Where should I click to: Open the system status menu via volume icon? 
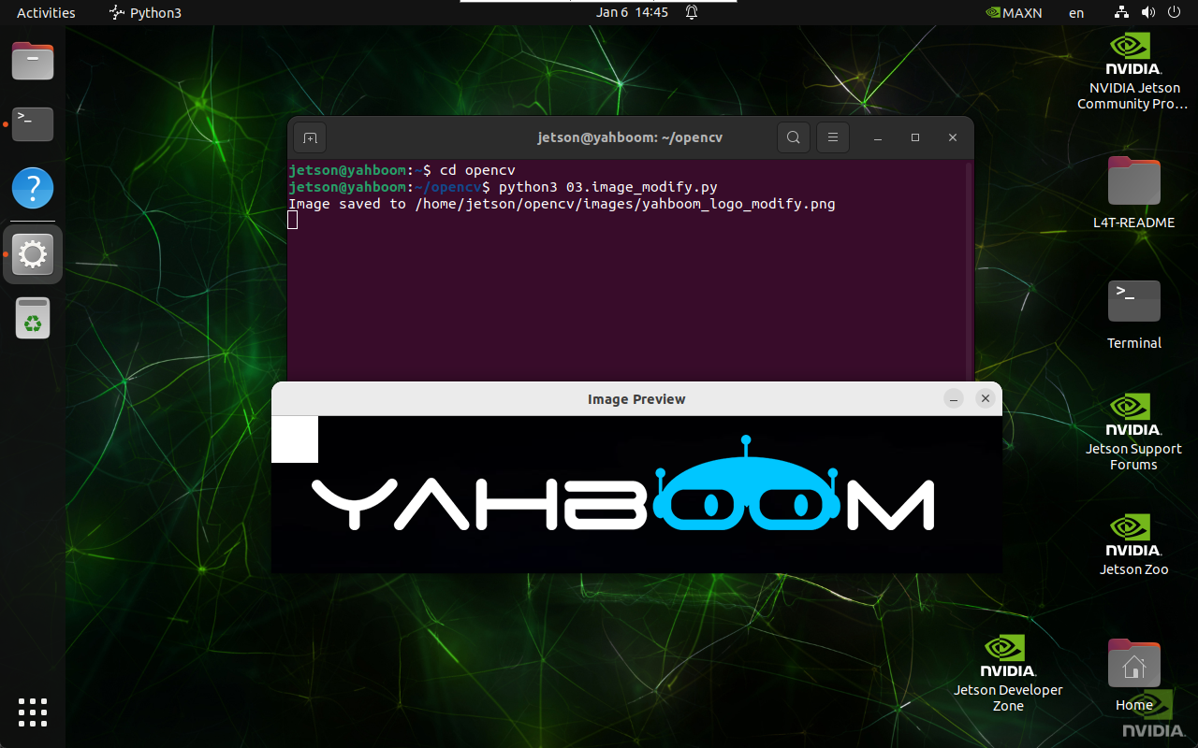(1148, 13)
